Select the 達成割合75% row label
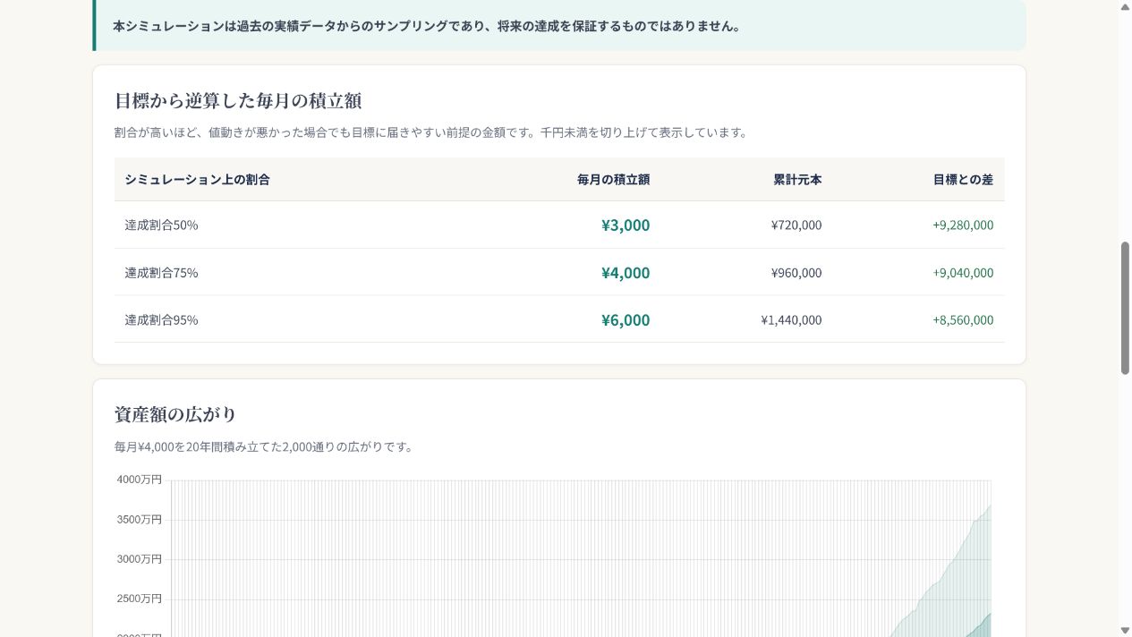The width and height of the screenshot is (1132, 637). click(x=161, y=272)
